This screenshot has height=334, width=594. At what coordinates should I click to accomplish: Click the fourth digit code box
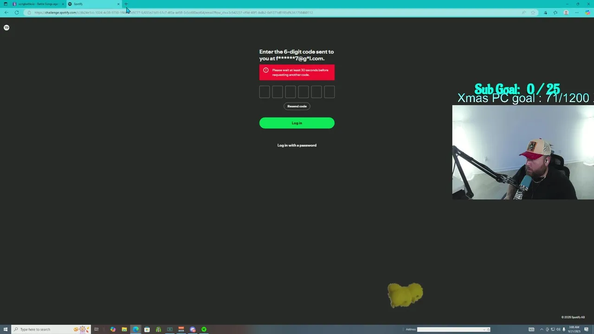[x=303, y=92]
